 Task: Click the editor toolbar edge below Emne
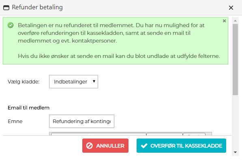(x=131, y=134)
